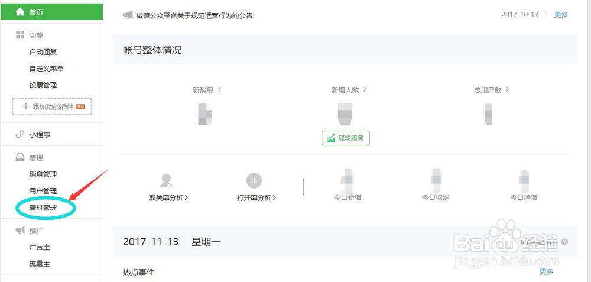Image resolution: width=591 pixels, height=282 pixels.
Task: Click the 涨粉服务 button
Action: click(346, 138)
